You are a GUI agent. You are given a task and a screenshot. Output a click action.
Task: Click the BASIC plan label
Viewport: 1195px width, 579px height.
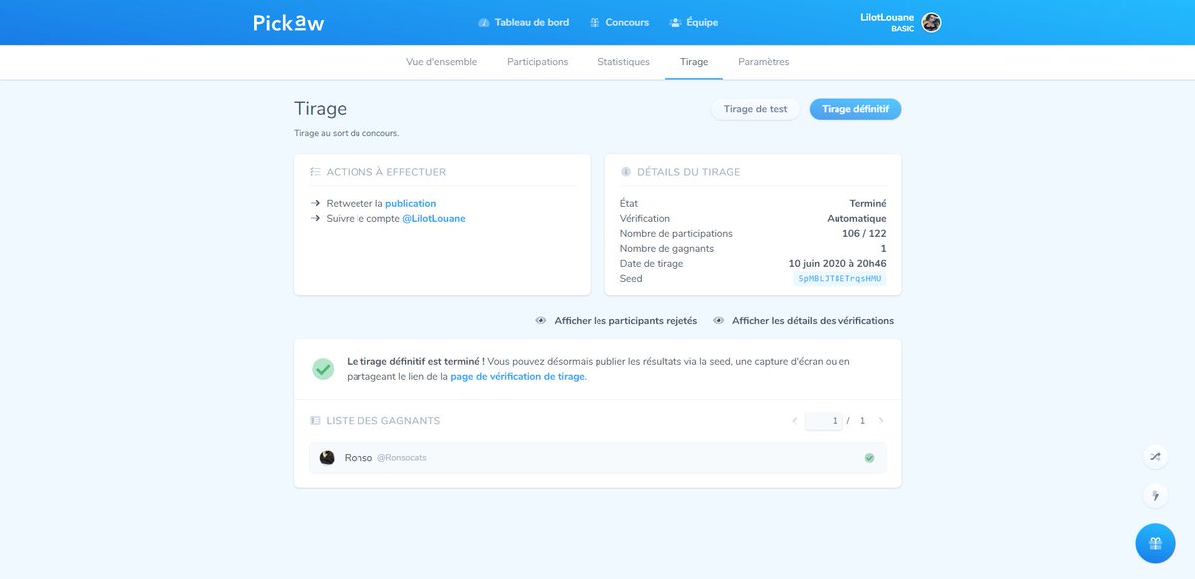coord(903,29)
